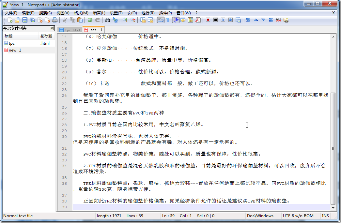
Task: Select the new 1 document tab
Action: (x=94, y=30)
